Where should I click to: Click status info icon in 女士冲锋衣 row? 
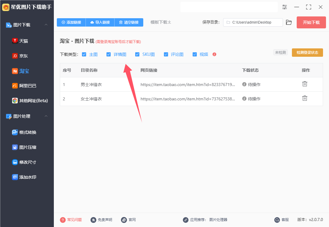tap(244, 99)
